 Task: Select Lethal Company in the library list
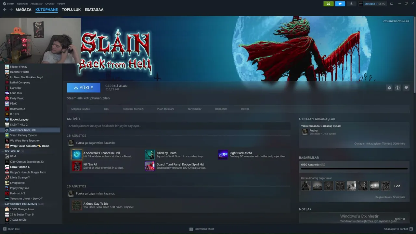pyautogui.click(x=20, y=83)
